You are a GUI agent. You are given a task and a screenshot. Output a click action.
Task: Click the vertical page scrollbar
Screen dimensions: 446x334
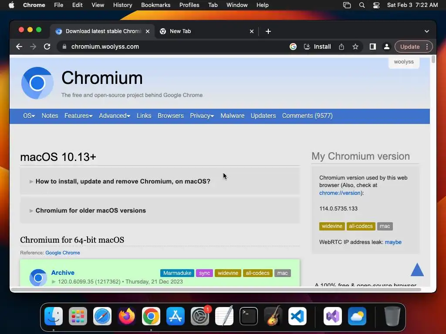tap(433, 59)
